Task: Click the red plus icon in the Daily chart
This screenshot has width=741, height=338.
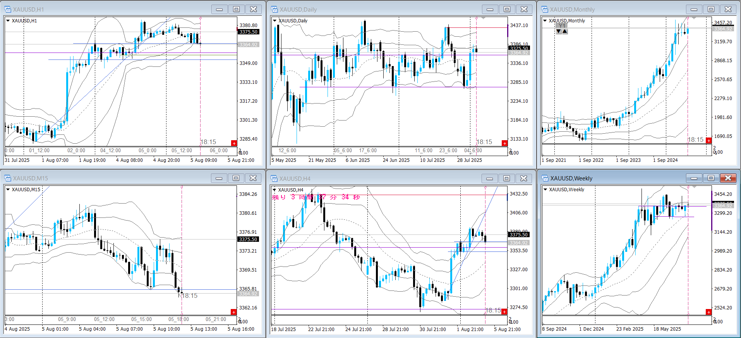Action: click(504, 143)
